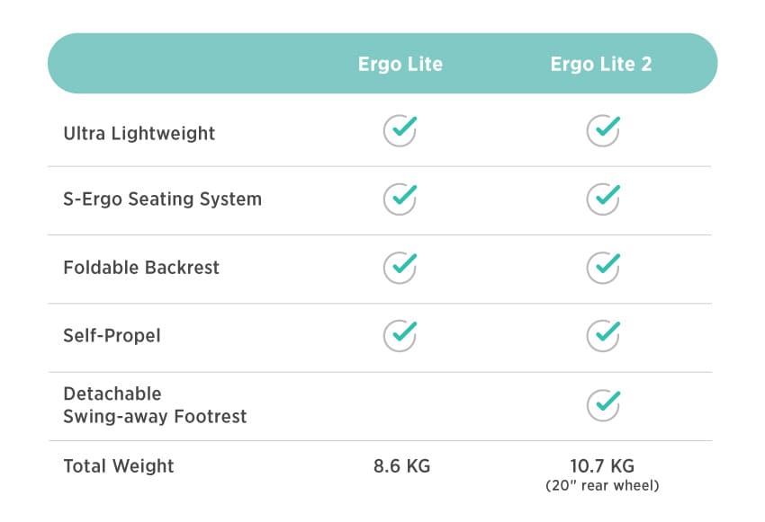
Task: Click the Self-Propel feature label
Action: pyautogui.click(x=112, y=335)
